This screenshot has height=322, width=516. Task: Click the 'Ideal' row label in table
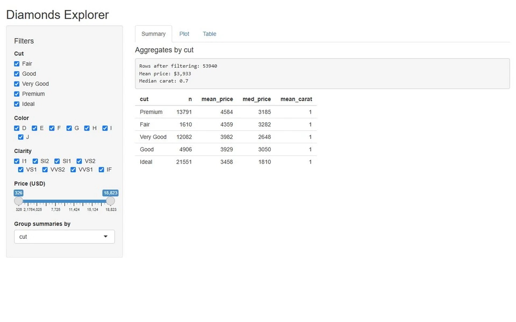pos(146,162)
